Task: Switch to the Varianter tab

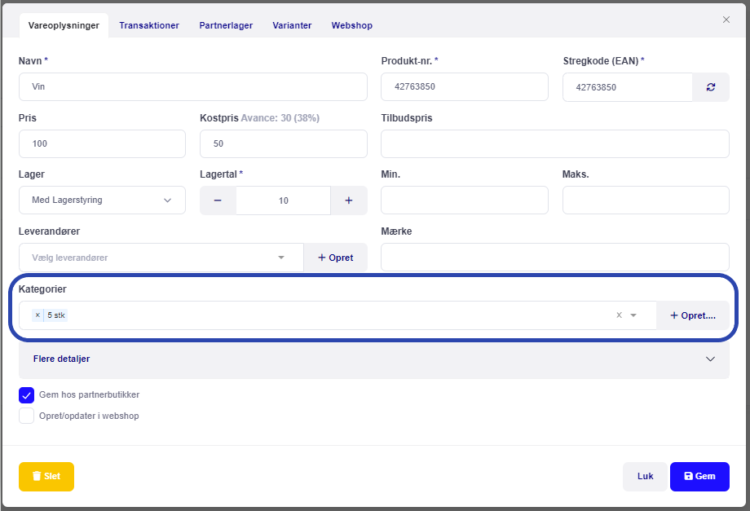Action: 292,25
